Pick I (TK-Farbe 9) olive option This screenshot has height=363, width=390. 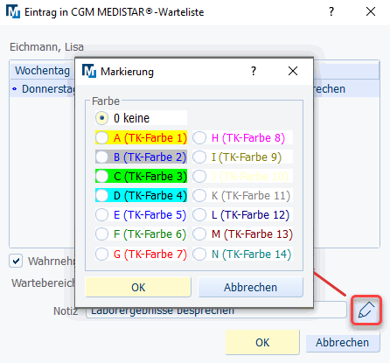point(242,157)
